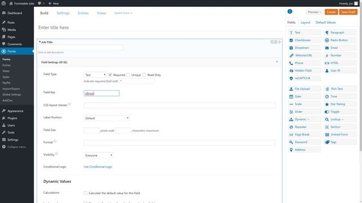This screenshot has width=362, height=203.
Task: Open the WordPress logo menu
Action: (x=3, y=3)
